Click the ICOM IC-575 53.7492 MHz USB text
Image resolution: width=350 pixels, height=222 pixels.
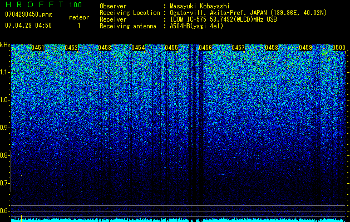coord(223,19)
